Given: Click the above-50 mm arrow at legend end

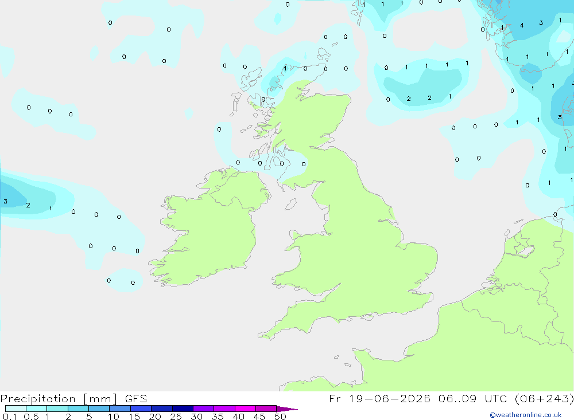Looking at the screenshot, I should pos(286,409).
